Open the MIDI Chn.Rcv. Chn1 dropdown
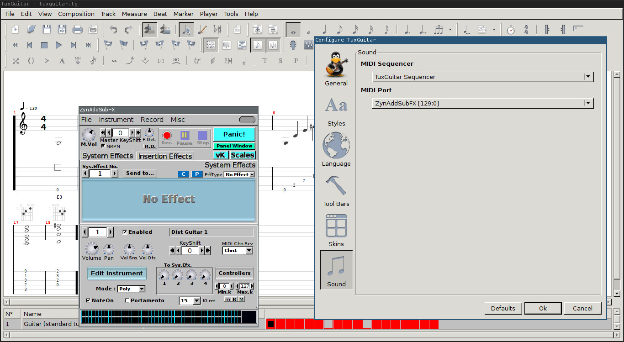 coord(238,250)
